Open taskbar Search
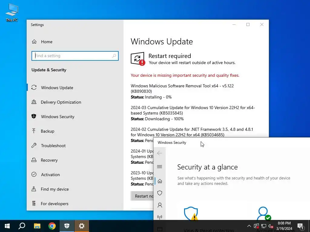The image size is (310, 232). click(22, 226)
